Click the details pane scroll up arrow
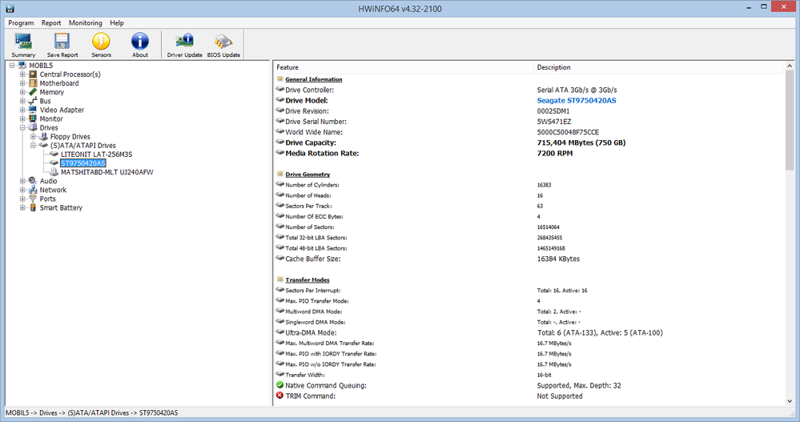 pyautogui.click(x=790, y=66)
